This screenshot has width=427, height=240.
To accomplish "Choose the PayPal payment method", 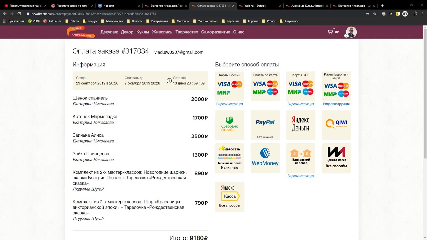I will point(265,125).
